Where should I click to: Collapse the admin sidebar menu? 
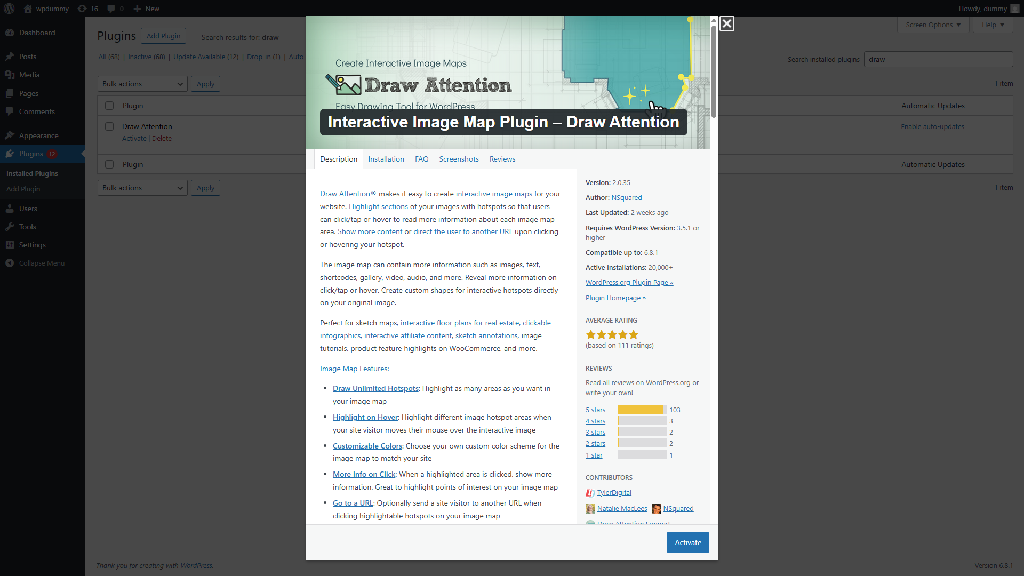pos(43,263)
